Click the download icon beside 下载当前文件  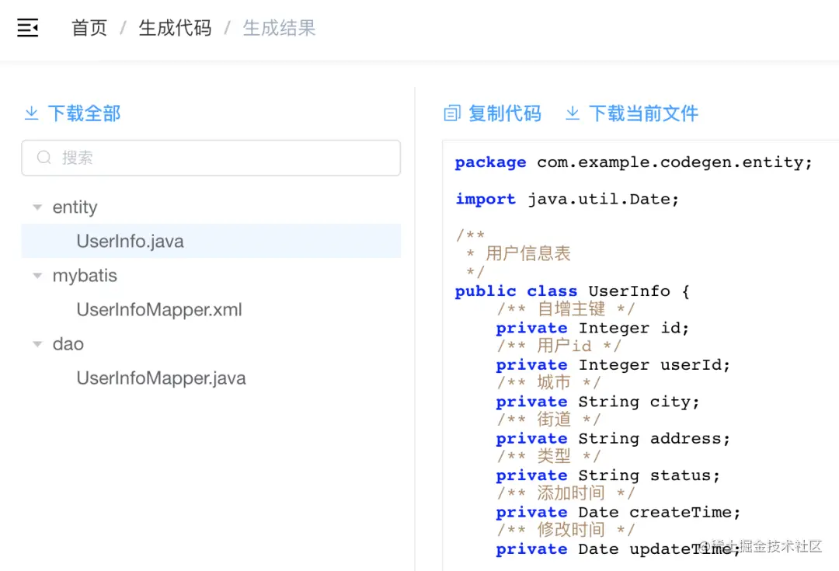[x=573, y=113]
